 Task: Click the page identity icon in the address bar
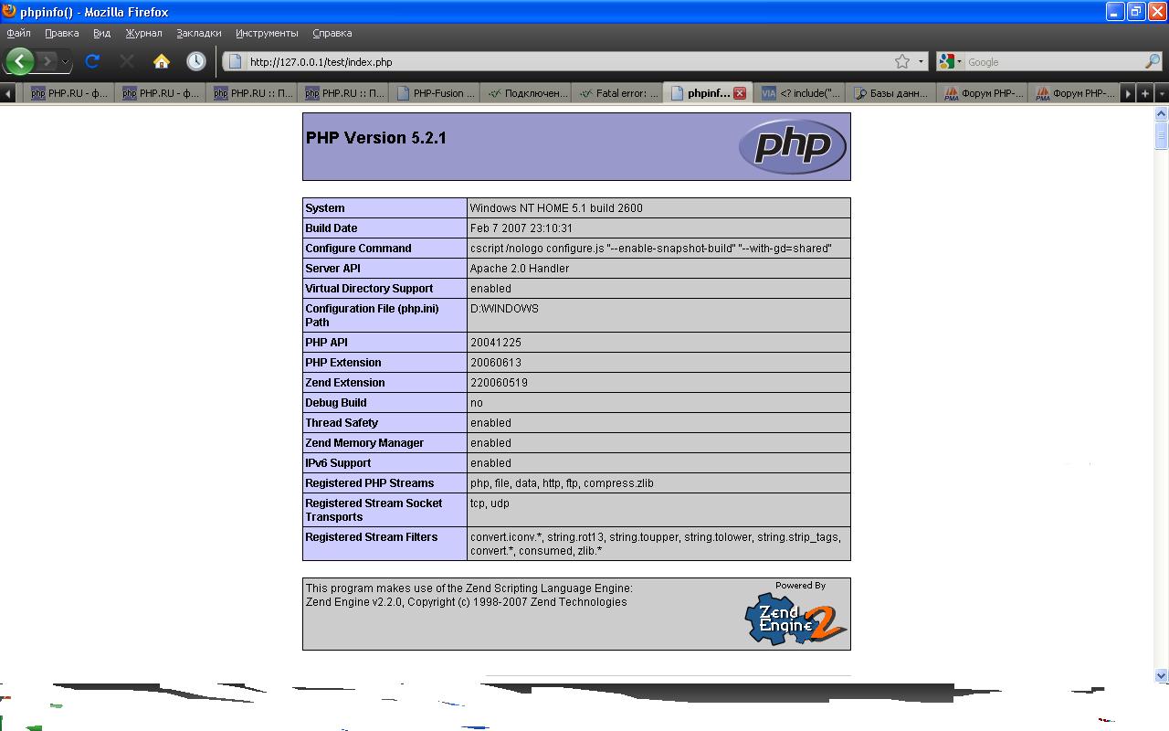tap(235, 62)
